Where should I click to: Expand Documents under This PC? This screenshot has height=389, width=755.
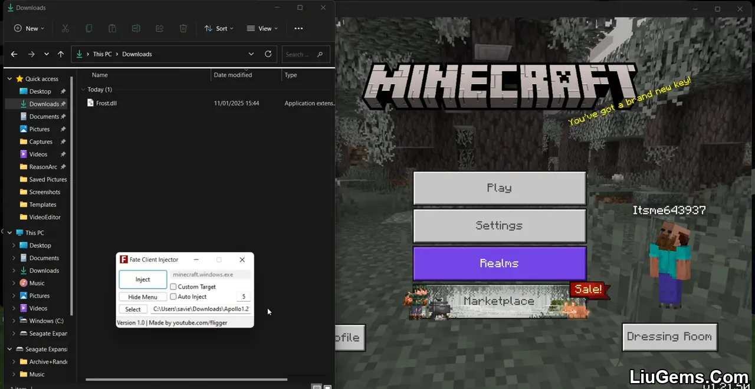point(14,258)
